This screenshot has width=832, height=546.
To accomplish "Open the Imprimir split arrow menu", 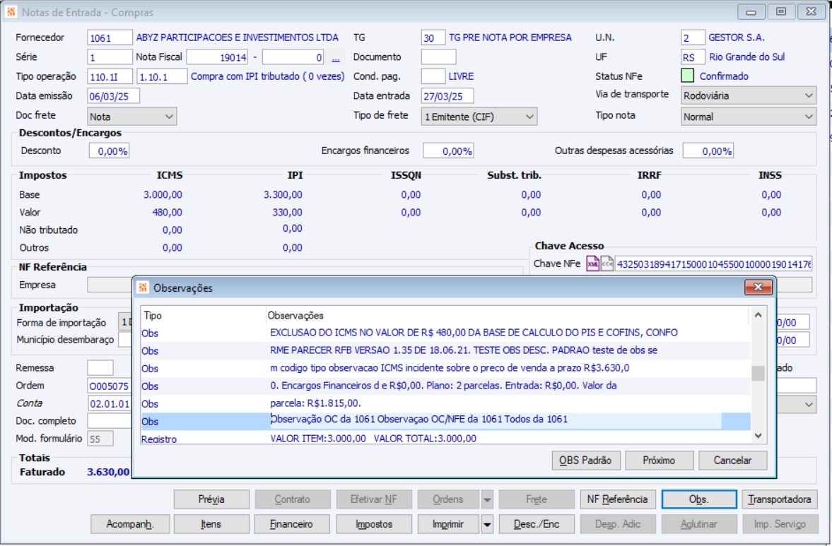I will [x=486, y=524].
